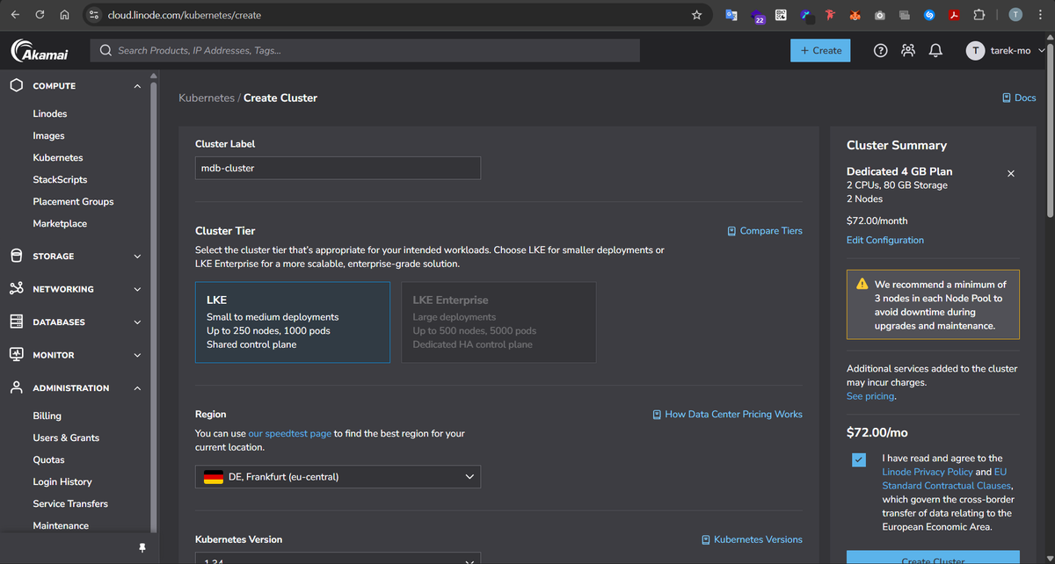The width and height of the screenshot is (1055, 564).
Task: Collapse the Compute section chevron
Action: pos(137,86)
